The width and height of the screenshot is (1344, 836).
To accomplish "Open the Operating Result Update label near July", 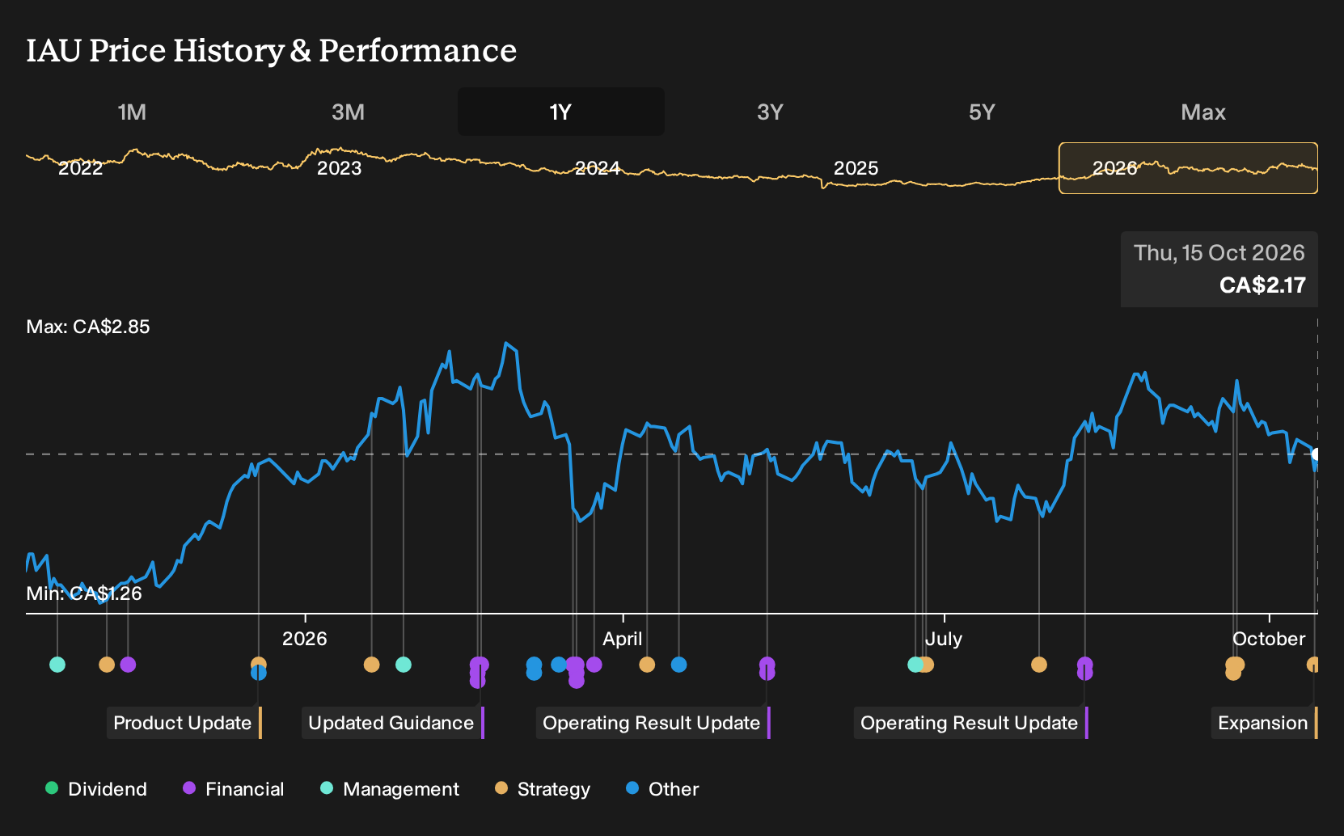I will pos(970,723).
